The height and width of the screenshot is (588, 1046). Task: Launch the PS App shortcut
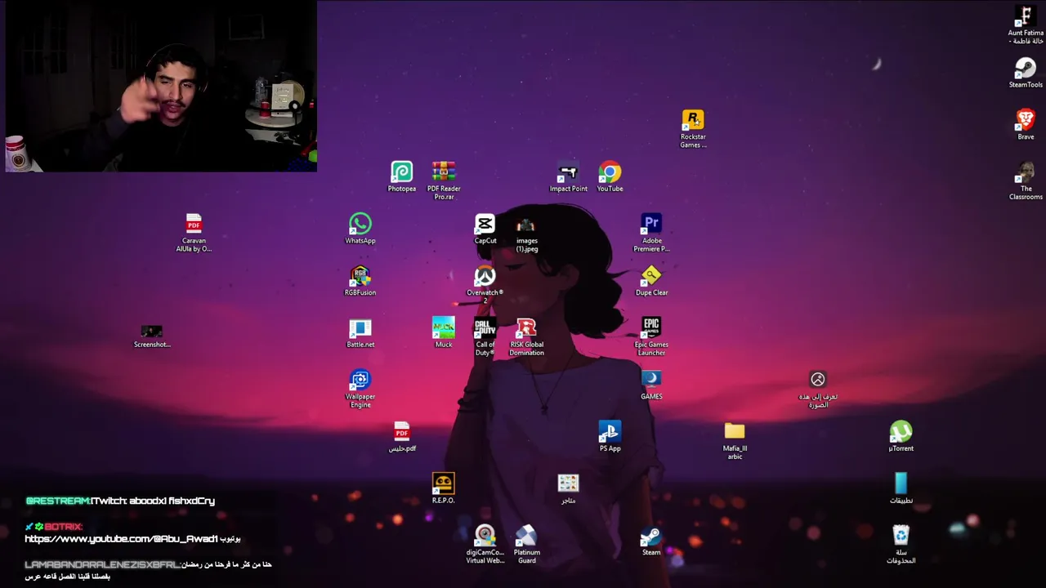pyautogui.click(x=610, y=437)
